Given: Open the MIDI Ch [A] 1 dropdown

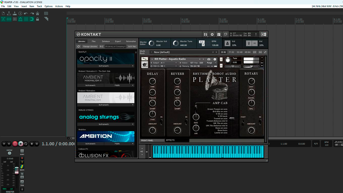Looking at the screenshot, I should coord(164,66).
